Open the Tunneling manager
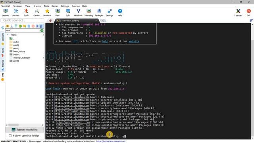This screenshot has width=254, height=143. 89,13
